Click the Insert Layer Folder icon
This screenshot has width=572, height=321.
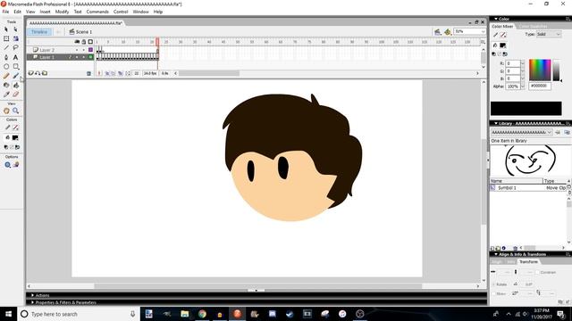(x=45, y=73)
